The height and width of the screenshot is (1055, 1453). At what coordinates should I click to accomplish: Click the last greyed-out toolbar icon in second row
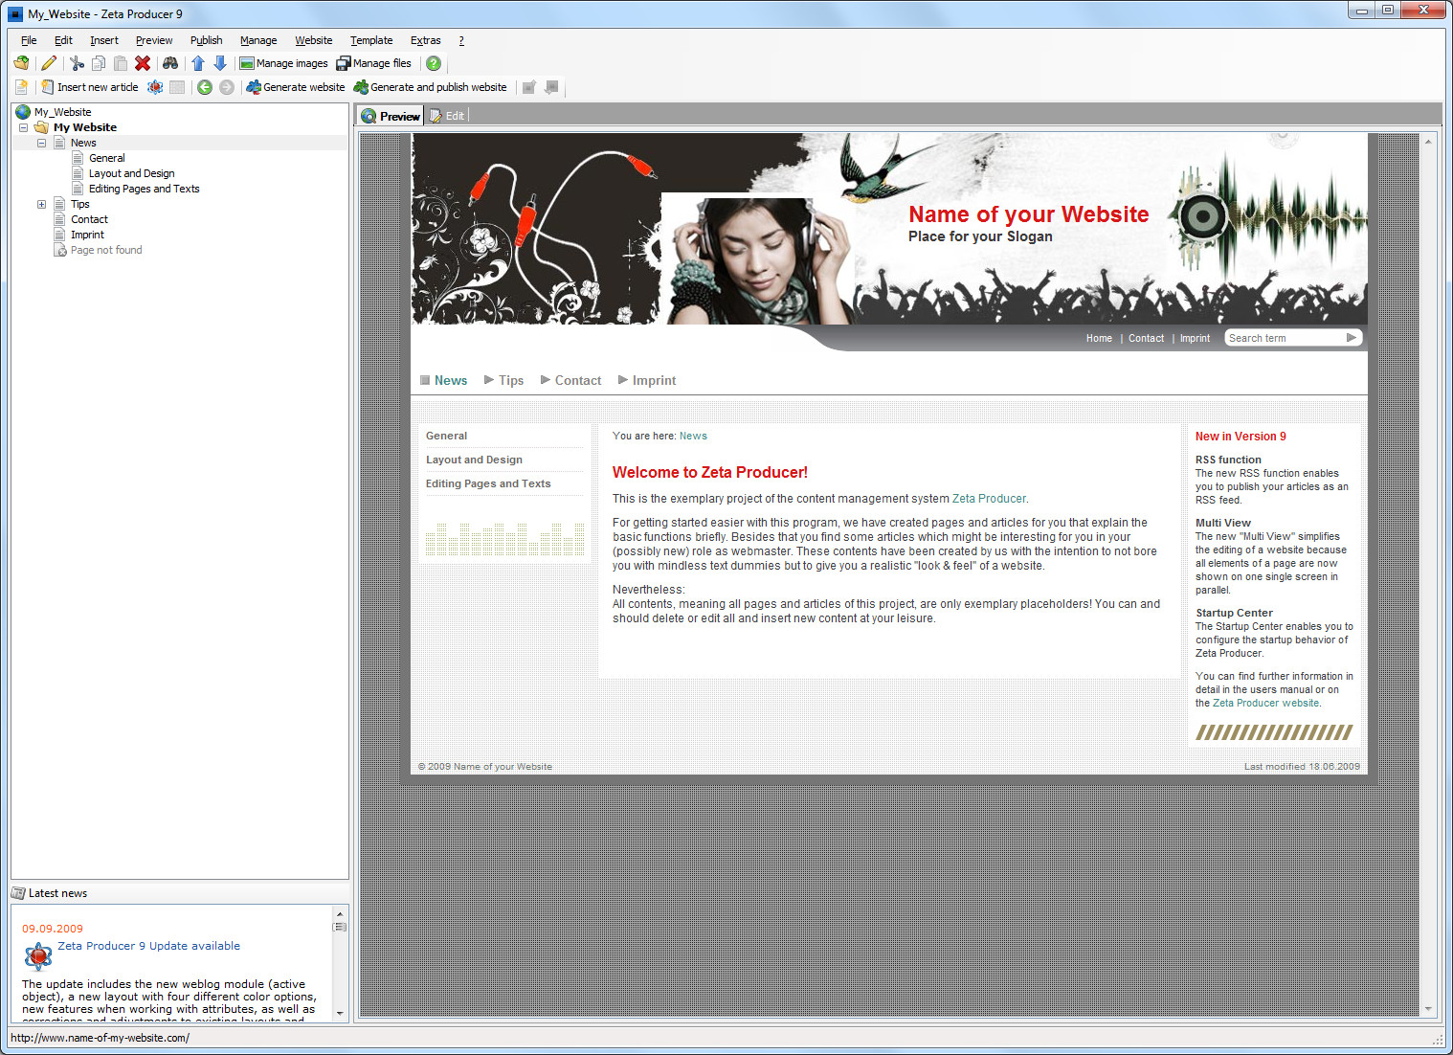click(551, 87)
